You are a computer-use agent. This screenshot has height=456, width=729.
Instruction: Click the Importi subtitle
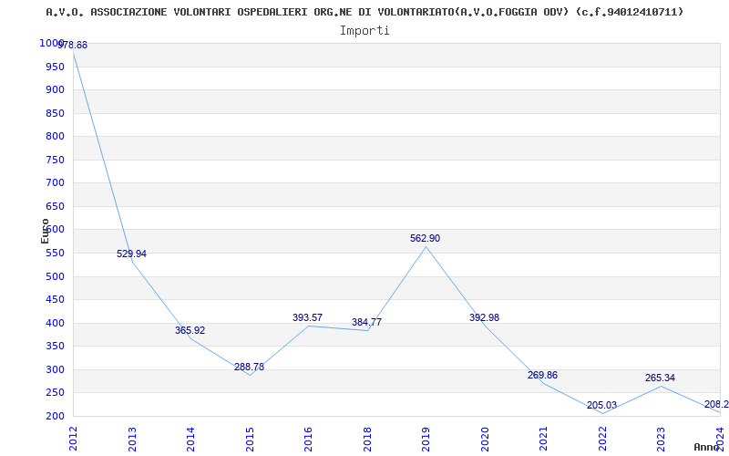coord(364,31)
